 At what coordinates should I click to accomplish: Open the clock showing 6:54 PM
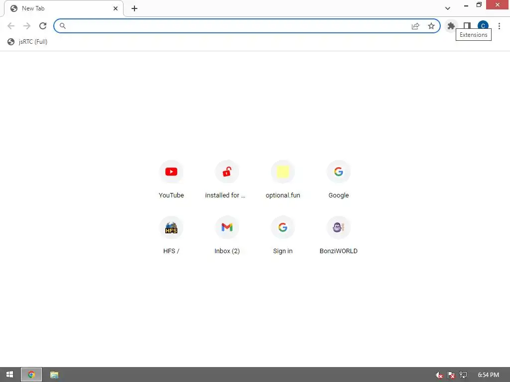point(488,375)
